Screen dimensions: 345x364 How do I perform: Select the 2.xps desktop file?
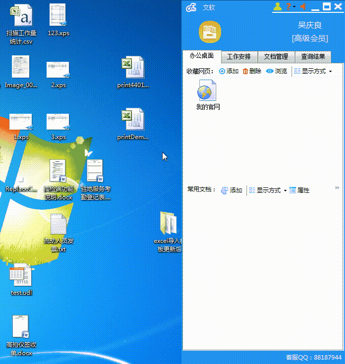(58, 75)
